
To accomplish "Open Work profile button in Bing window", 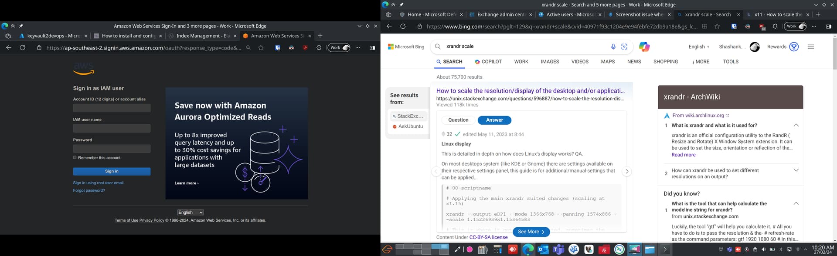I will click(x=795, y=27).
